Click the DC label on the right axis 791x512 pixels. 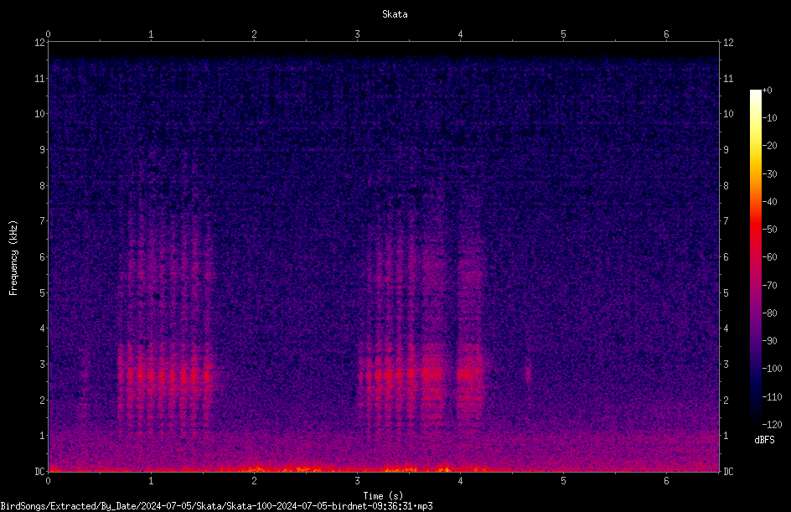pos(728,471)
